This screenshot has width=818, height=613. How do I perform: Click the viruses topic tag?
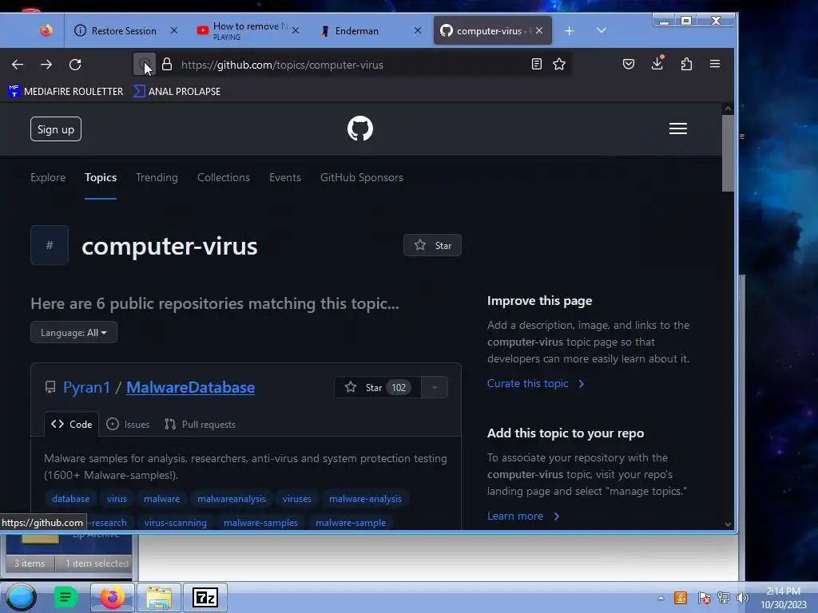click(297, 499)
